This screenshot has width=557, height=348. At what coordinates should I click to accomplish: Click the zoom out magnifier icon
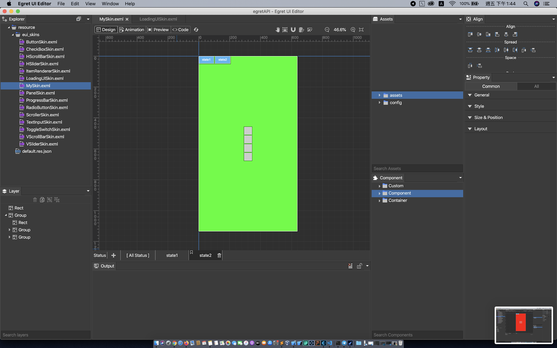(327, 30)
